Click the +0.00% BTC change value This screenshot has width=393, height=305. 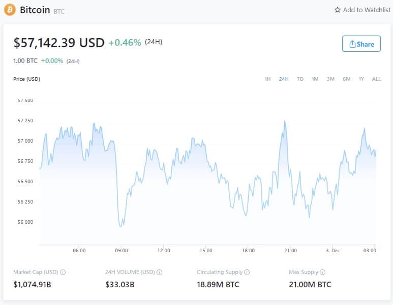tap(52, 61)
